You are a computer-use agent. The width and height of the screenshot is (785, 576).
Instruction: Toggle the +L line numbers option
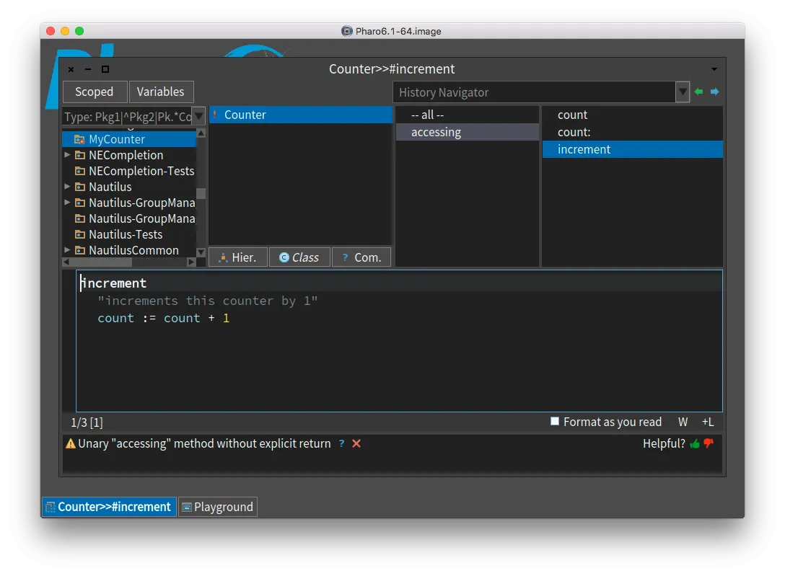click(x=708, y=422)
